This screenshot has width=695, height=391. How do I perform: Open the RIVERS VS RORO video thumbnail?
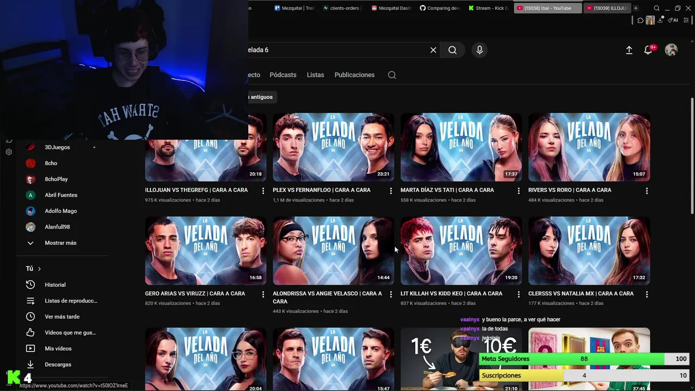589,147
